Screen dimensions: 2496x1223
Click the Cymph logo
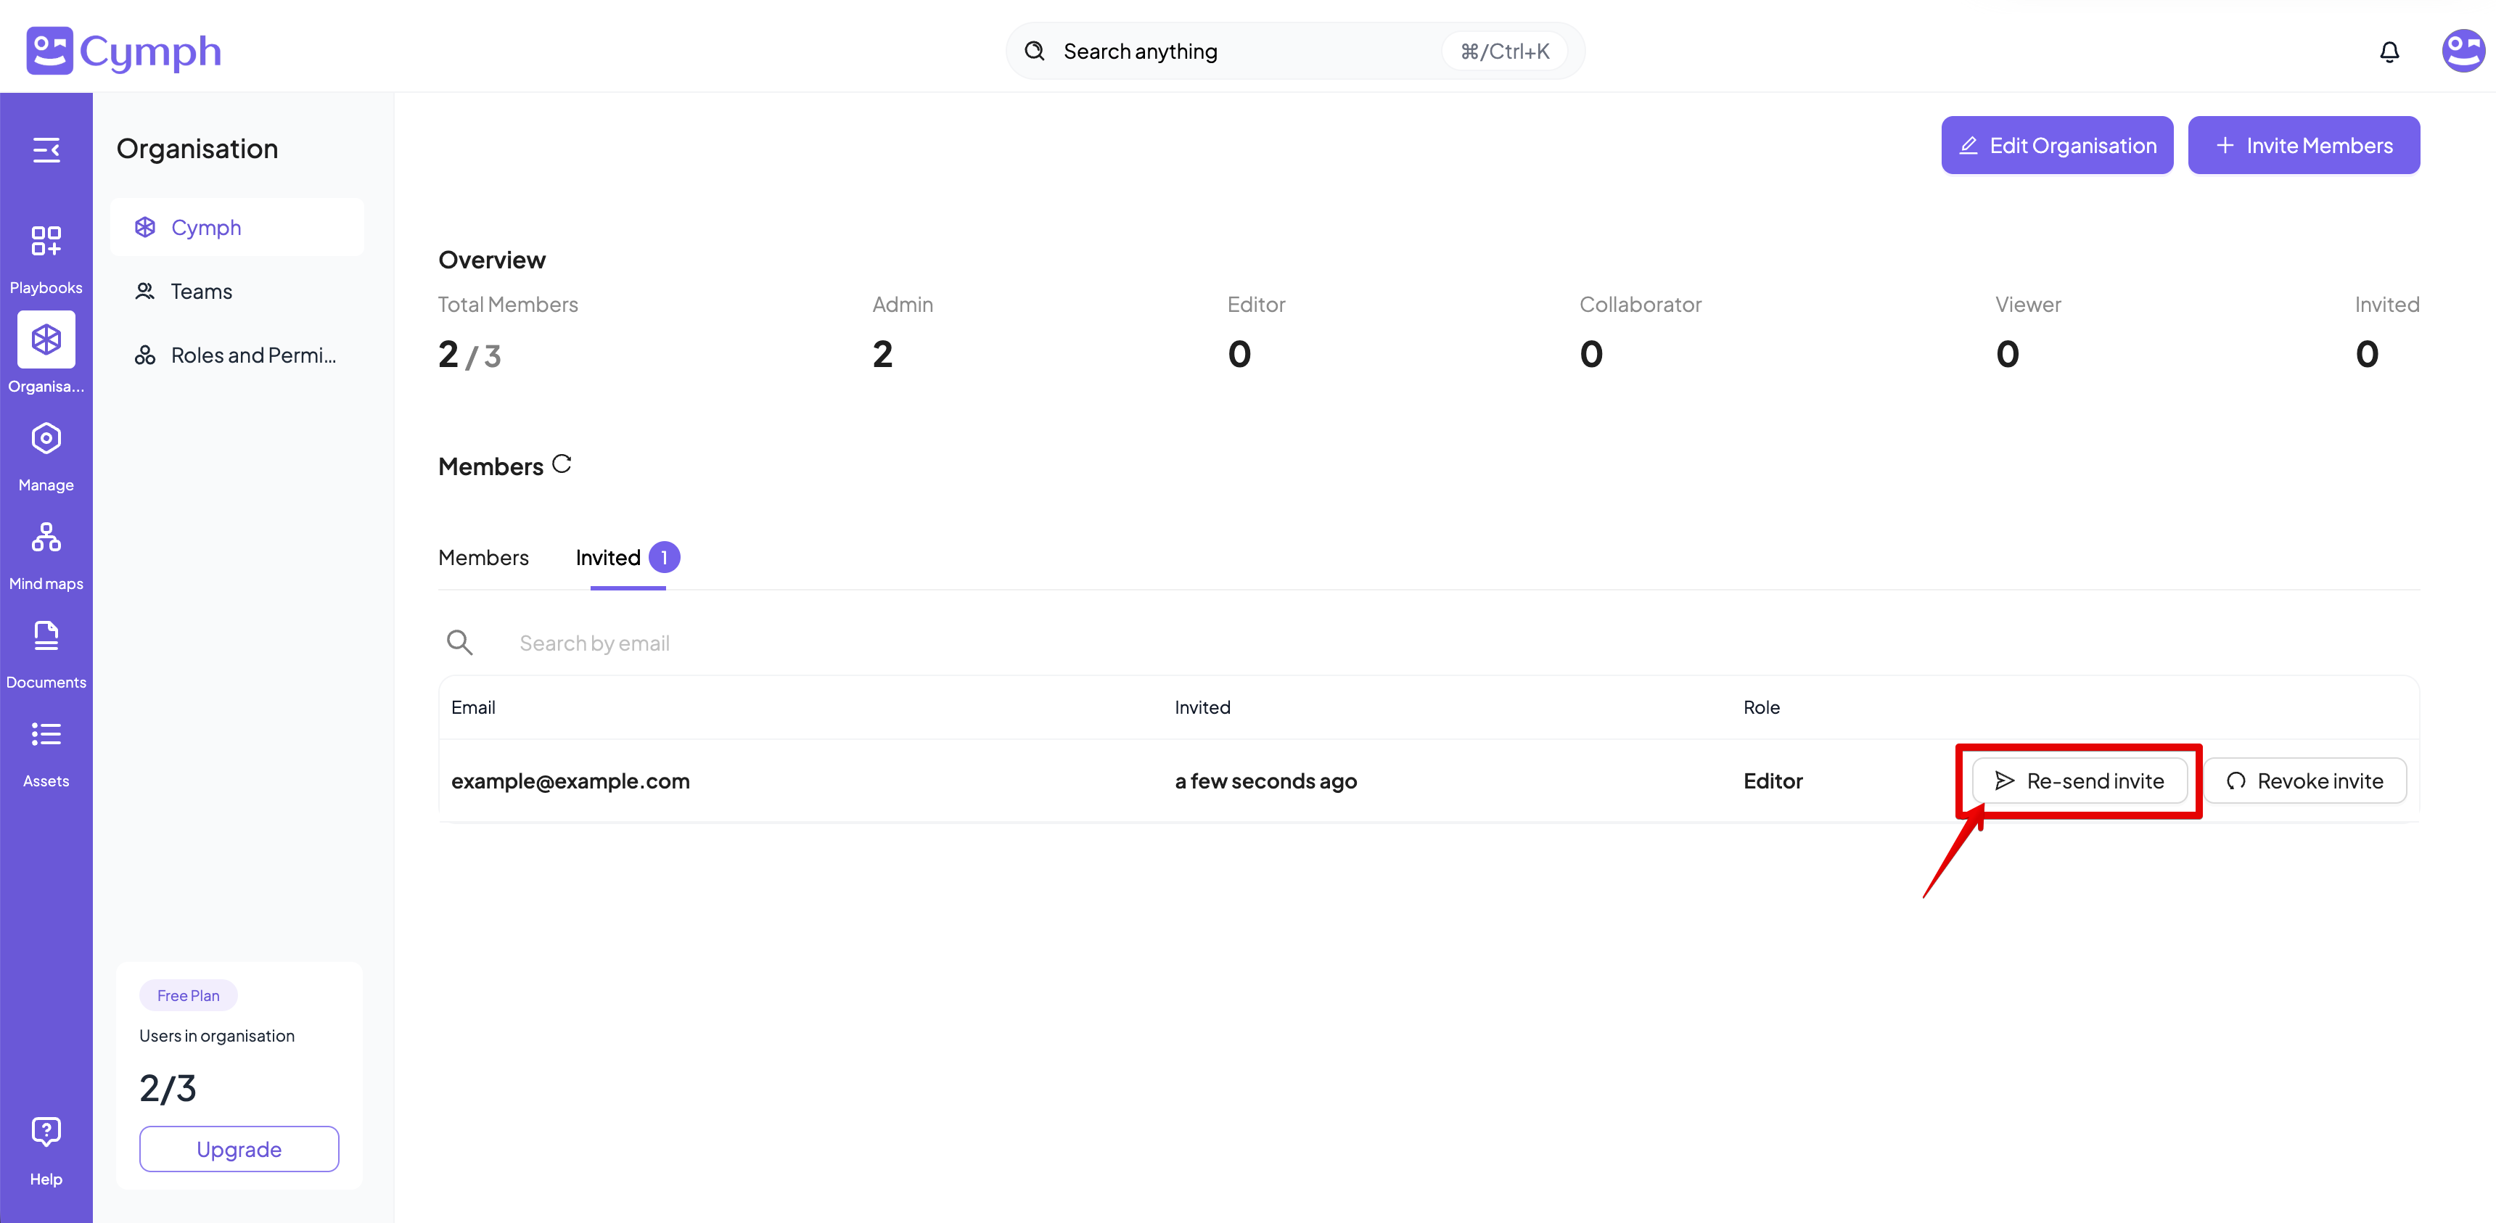pyautogui.click(x=124, y=50)
